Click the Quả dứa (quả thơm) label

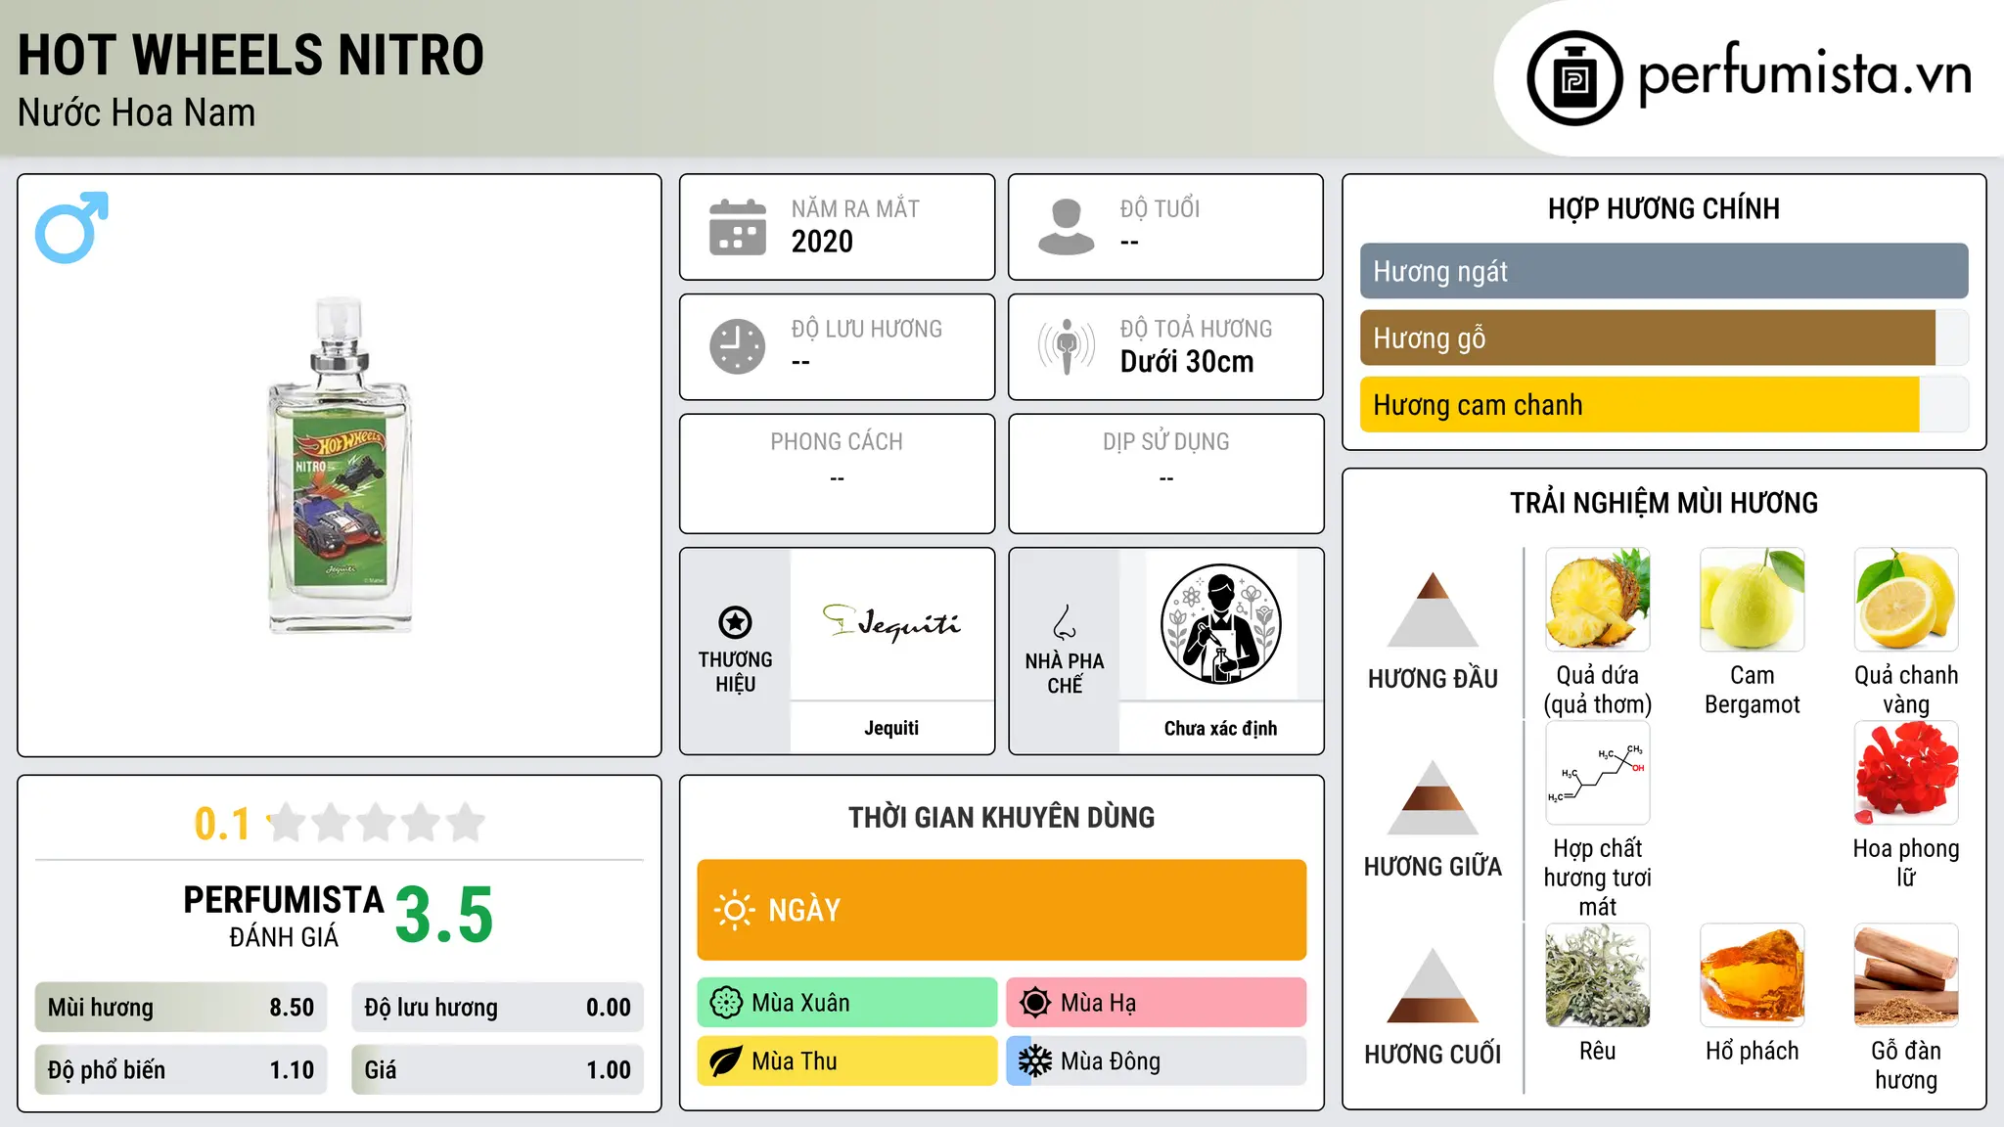[x=1598, y=690]
